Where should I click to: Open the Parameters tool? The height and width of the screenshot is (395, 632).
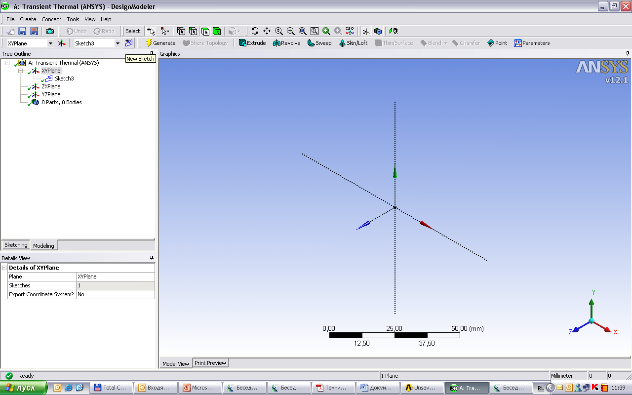532,43
